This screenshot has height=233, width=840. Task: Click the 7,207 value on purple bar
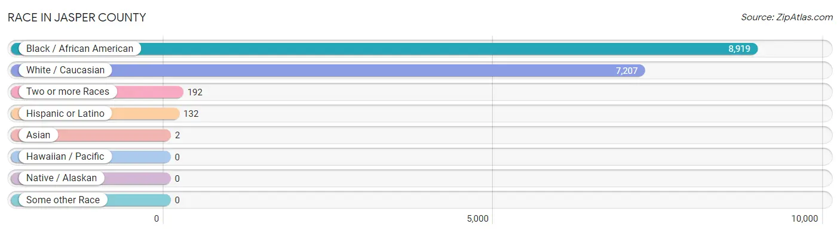[627, 70]
